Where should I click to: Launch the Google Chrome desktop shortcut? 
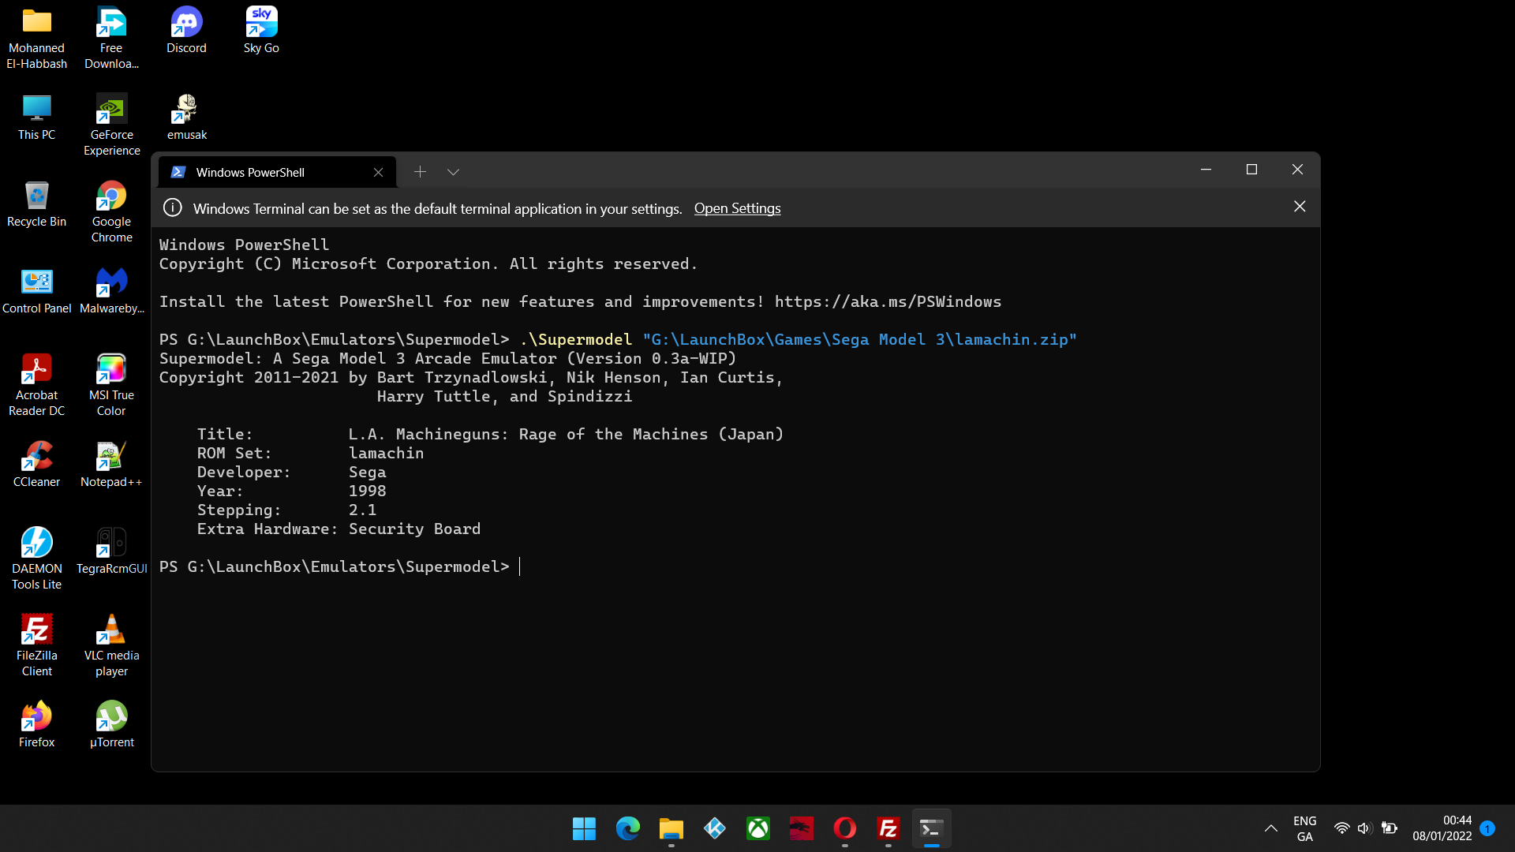pyautogui.click(x=111, y=212)
